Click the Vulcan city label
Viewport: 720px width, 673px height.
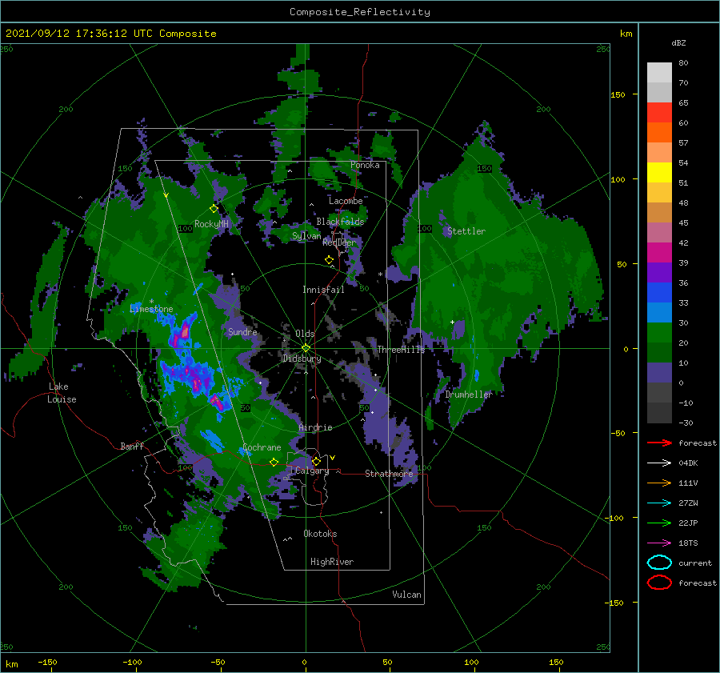406,595
